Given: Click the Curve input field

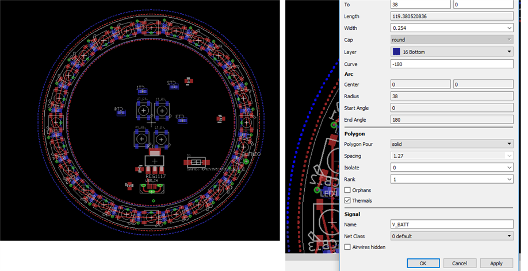Looking at the screenshot, I should (451, 64).
